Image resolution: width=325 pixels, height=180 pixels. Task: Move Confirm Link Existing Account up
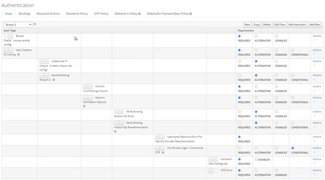pos(85,87)
